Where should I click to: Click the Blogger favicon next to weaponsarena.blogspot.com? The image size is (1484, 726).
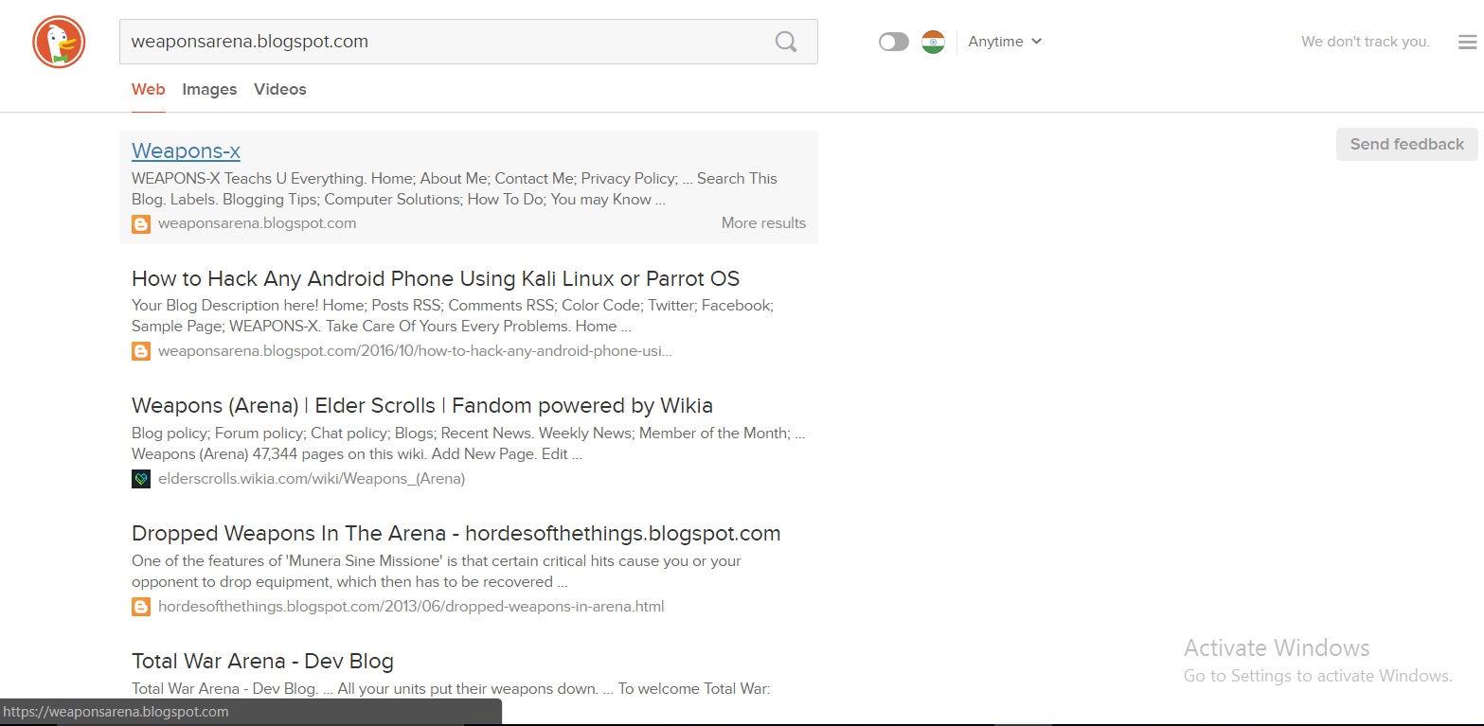tap(141, 223)
